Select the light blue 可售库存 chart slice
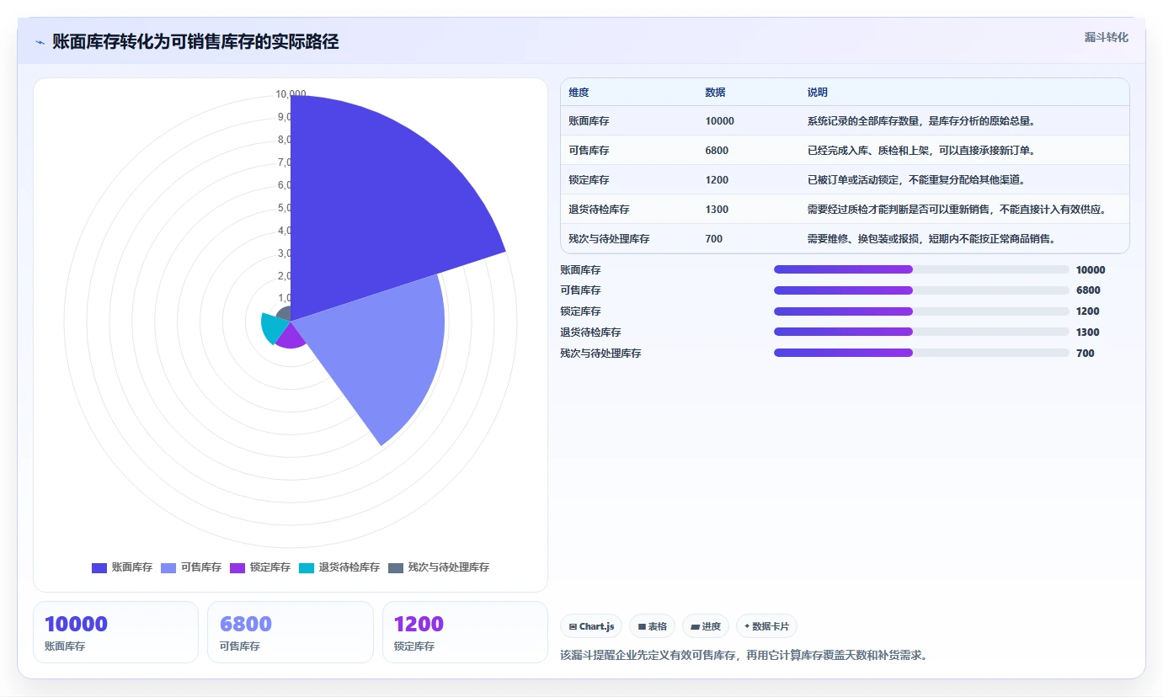Viewport: 1163px width, 697px height. [x=379, y=345]
